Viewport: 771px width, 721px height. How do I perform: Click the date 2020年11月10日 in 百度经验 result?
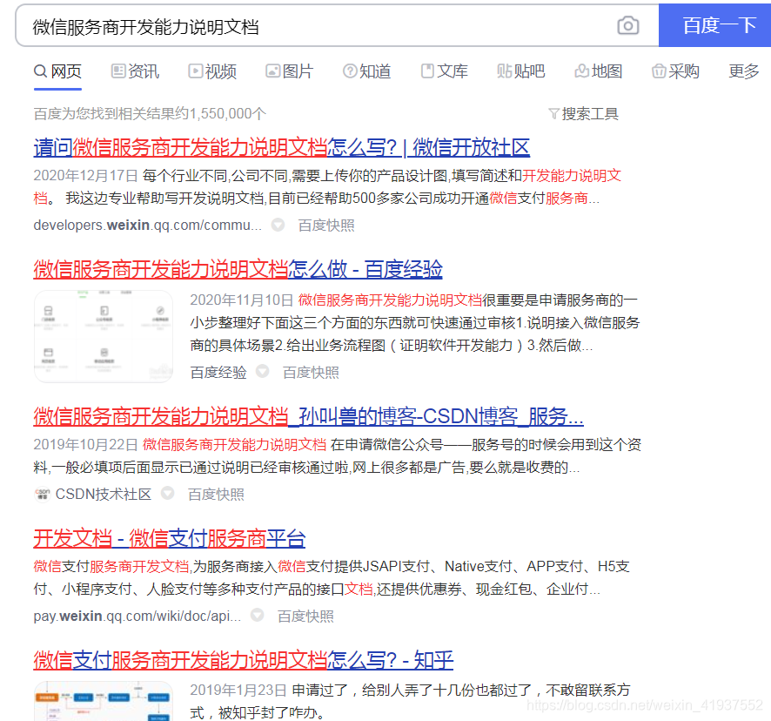242,300
